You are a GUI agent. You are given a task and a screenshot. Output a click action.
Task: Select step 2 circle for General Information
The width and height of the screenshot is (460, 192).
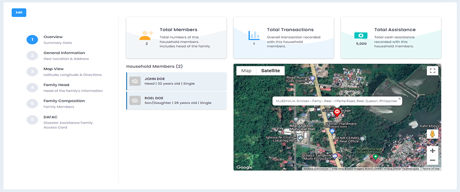[32, 55]
